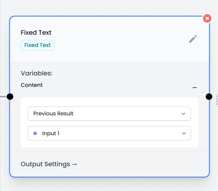
Task: Click the Content variable label
Action: (32, 85)
